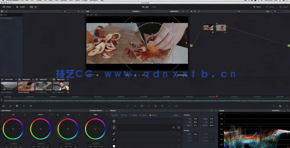
Task: Toggle the circle window mask invert
Action: (173, 127)
